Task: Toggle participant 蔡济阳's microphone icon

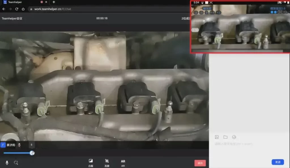Action: coord(19,145)
